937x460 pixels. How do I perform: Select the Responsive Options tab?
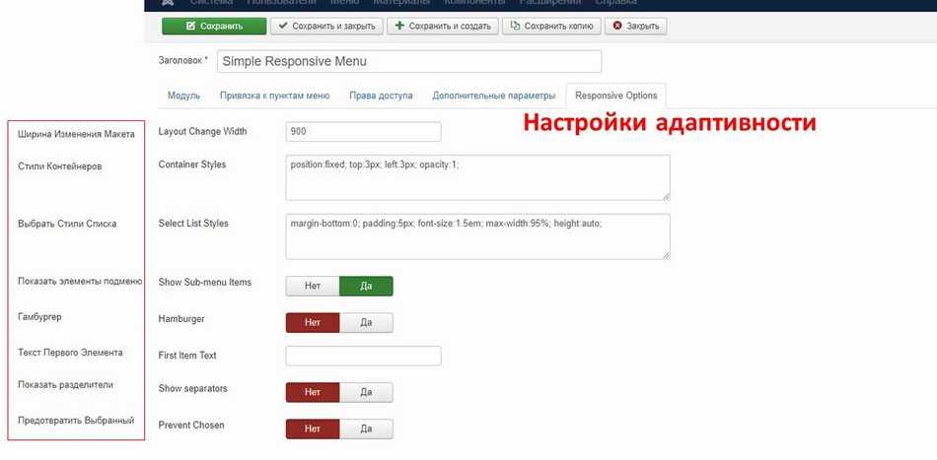(x=616, y=96)
